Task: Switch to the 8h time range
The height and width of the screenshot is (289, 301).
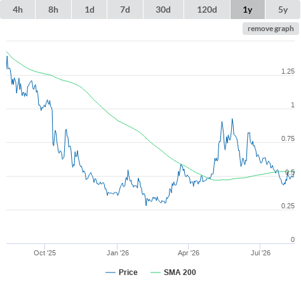Action: [53, 10]
